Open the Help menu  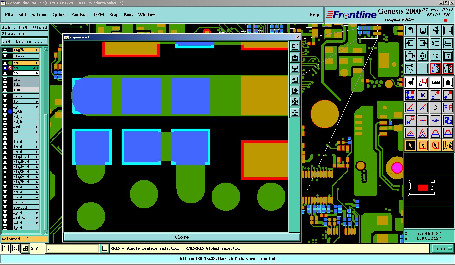click(314, 15)
